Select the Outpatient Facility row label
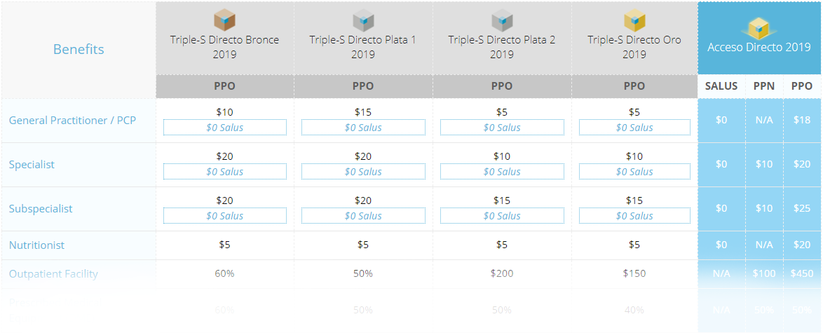This screenshot has height=333, width=823. coord(53,273)
